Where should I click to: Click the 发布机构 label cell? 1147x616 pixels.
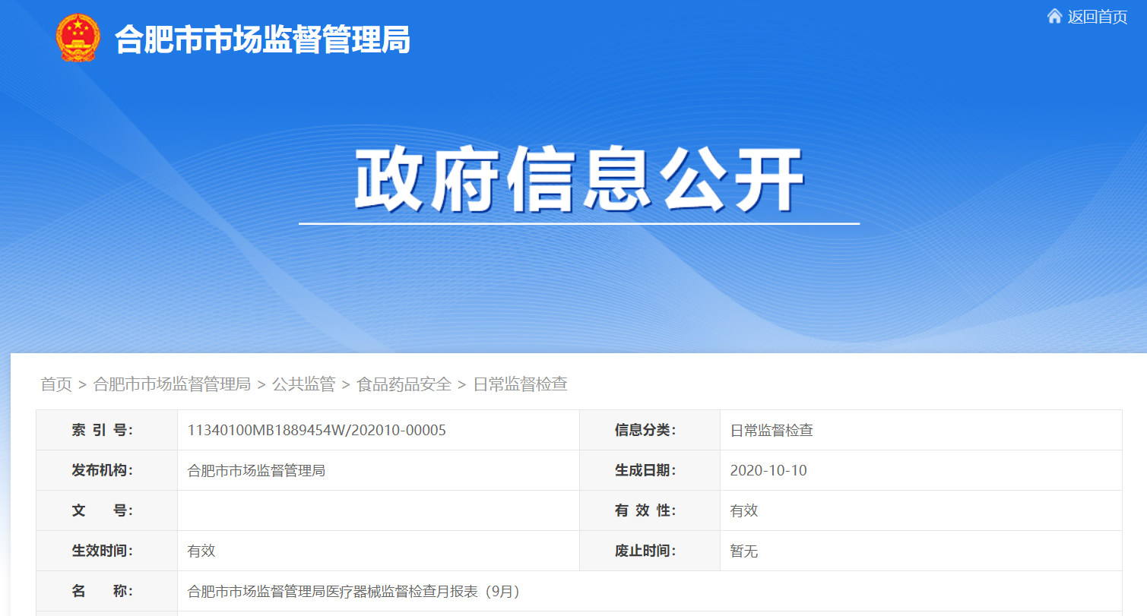pos(106,470)
